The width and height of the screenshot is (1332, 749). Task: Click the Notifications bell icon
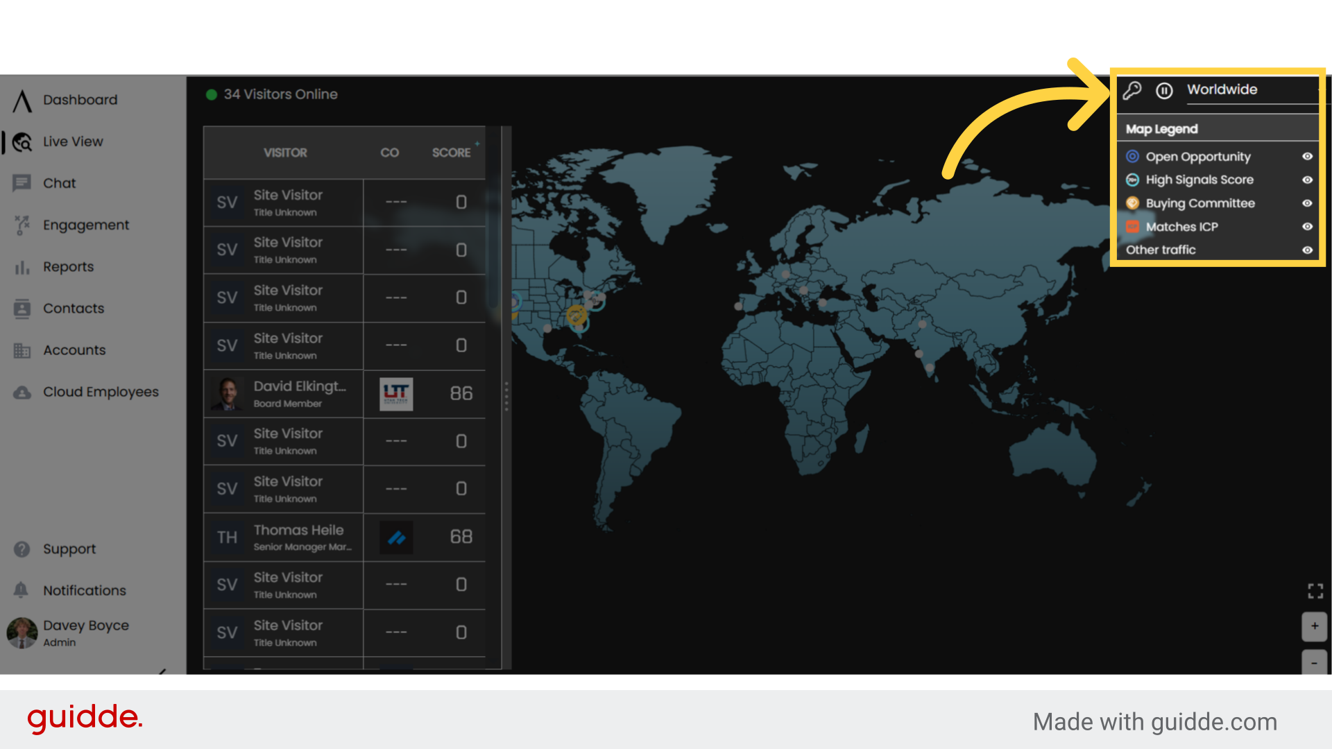click(x=21, y=590)
